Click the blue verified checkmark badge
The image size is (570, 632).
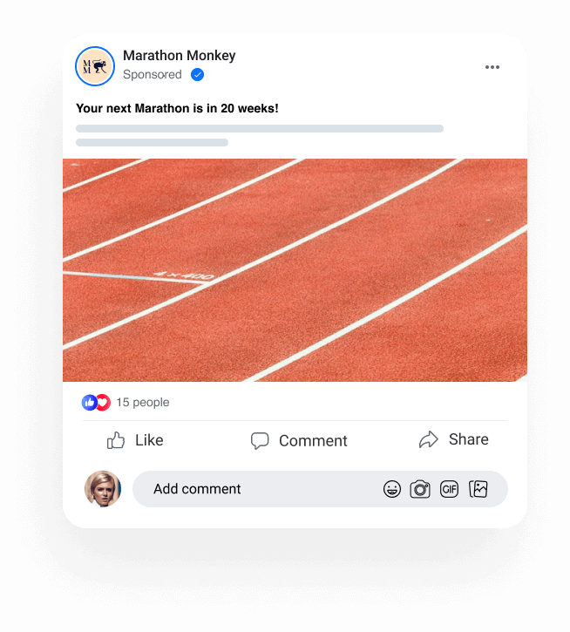[x=197, y=75]
